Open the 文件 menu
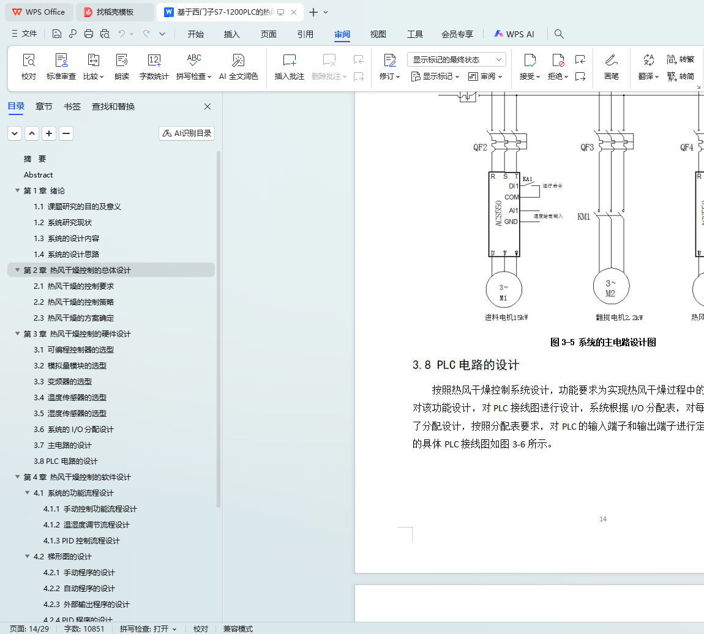This screenshot has height=634, width=704. point(24,34)
